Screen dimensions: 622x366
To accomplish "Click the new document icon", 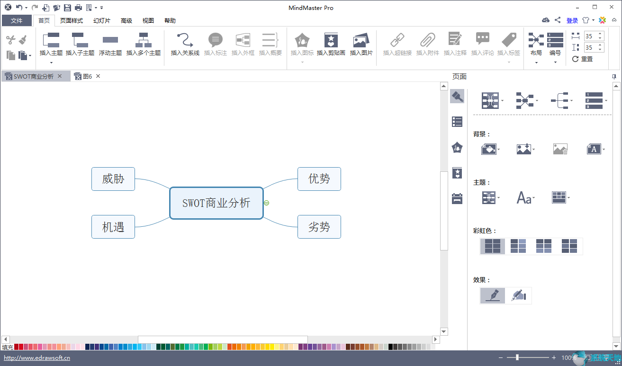I will (x=45, y=8).
